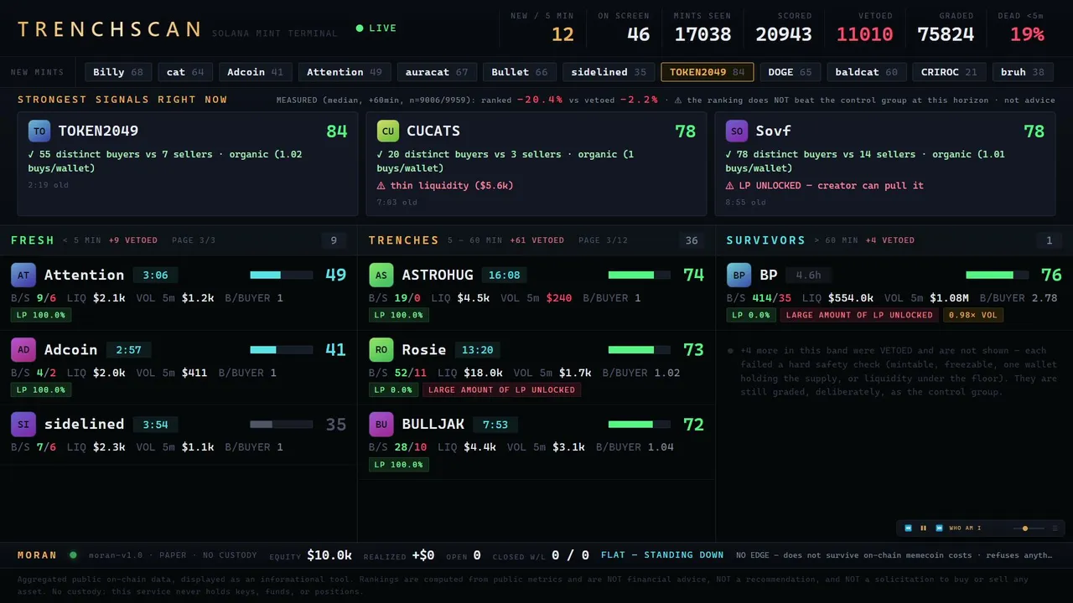Open the CUCATS strongest signal card title
Image resolution: width=1073 pixels, height=603 pixels.
pos(433,131)
